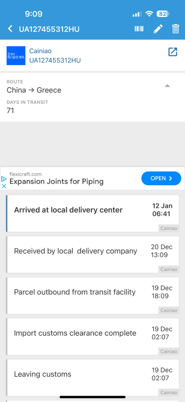Tap the battery indicator in status bar
The height and width of the screenshot is (402, 185).
coord(163,14)
